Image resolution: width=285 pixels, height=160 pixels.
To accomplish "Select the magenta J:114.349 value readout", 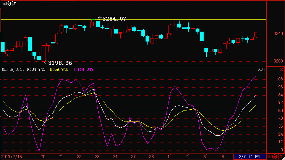I will pos(83,69).
